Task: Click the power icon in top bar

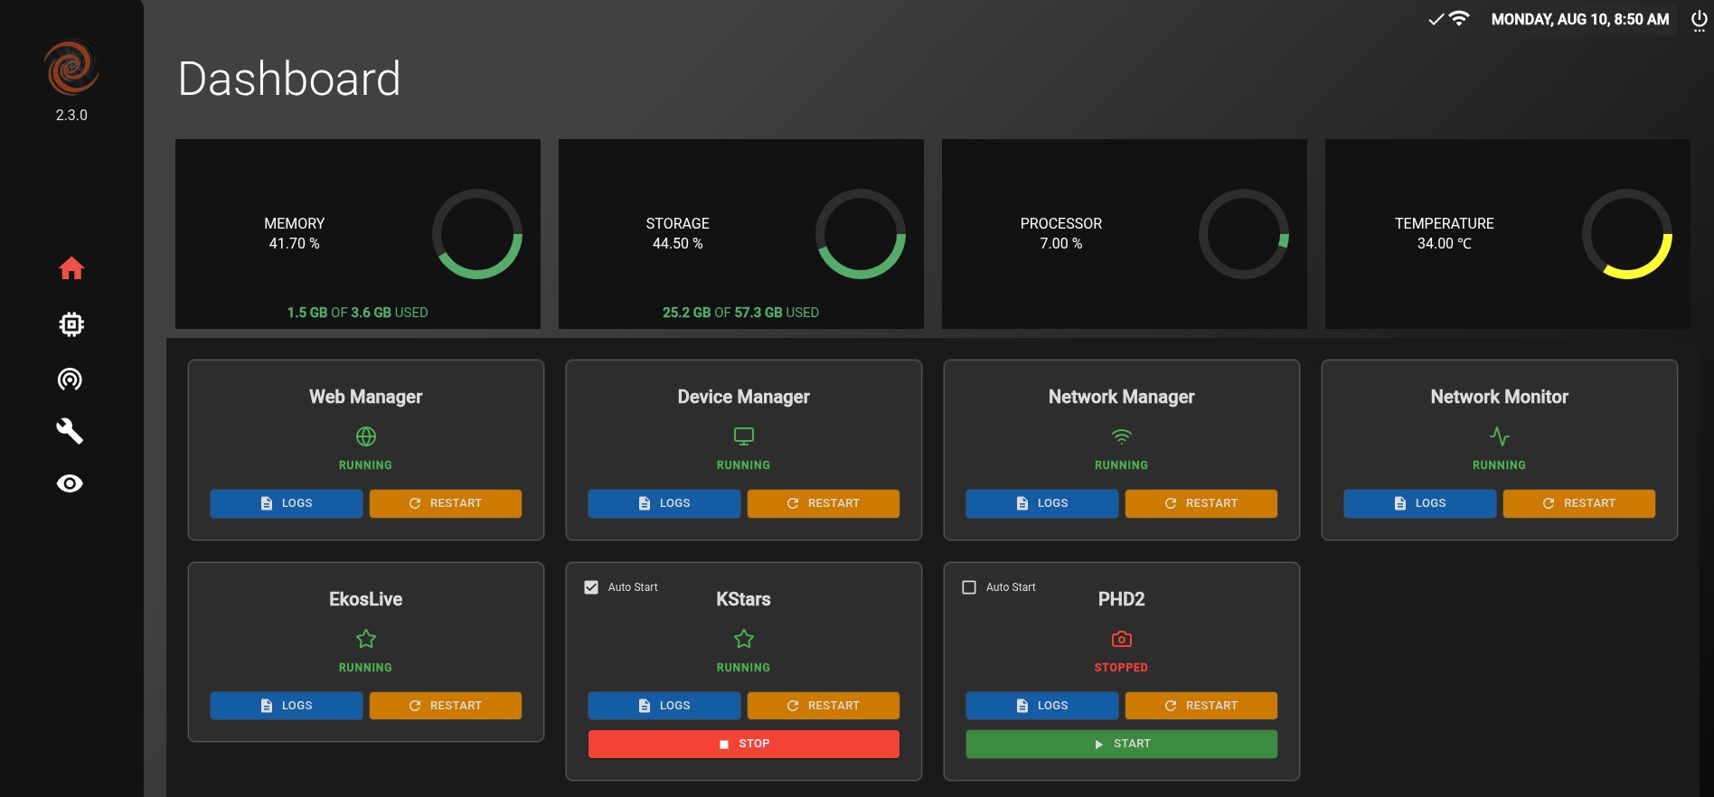Action: pyautogui.click(x=1700, y=19)
